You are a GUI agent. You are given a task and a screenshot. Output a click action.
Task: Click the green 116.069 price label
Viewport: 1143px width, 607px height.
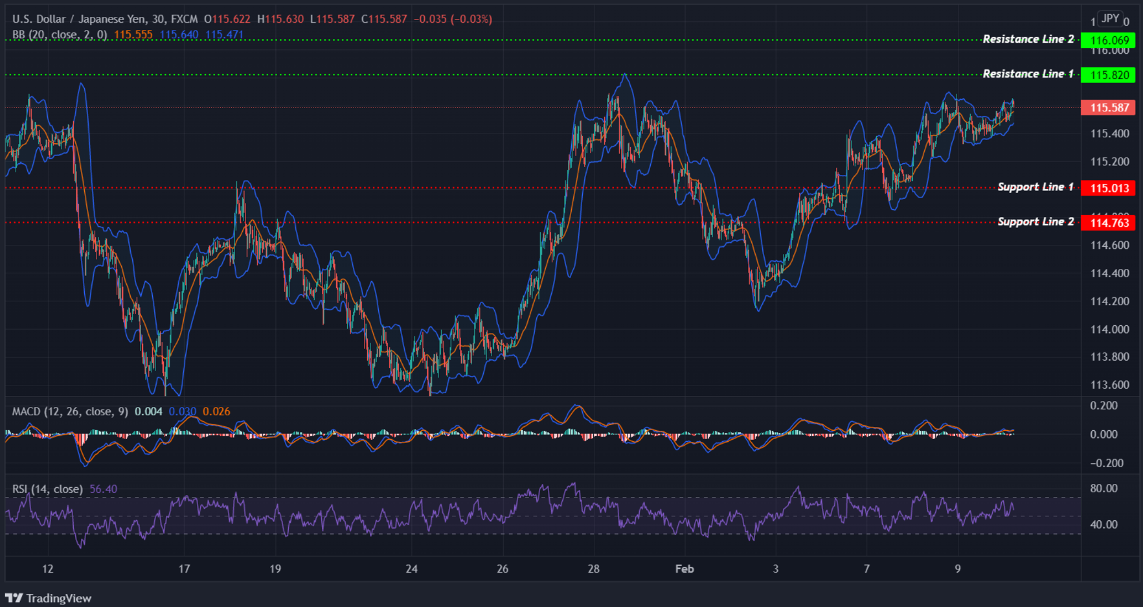point(1109,40)
